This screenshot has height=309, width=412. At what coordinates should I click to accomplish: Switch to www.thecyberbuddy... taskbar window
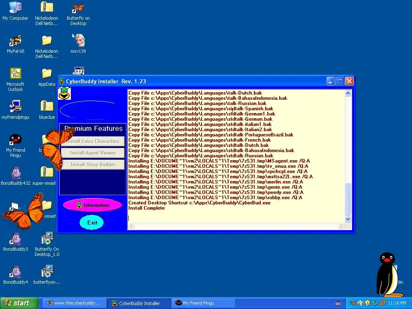(x=74, y=303)
